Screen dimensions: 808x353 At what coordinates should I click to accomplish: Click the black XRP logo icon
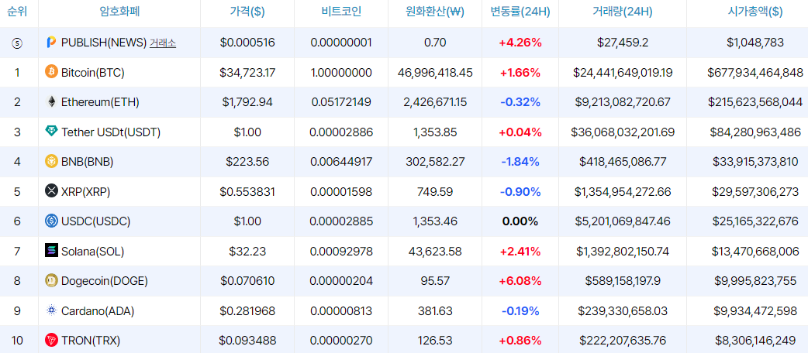click(51, 190)
